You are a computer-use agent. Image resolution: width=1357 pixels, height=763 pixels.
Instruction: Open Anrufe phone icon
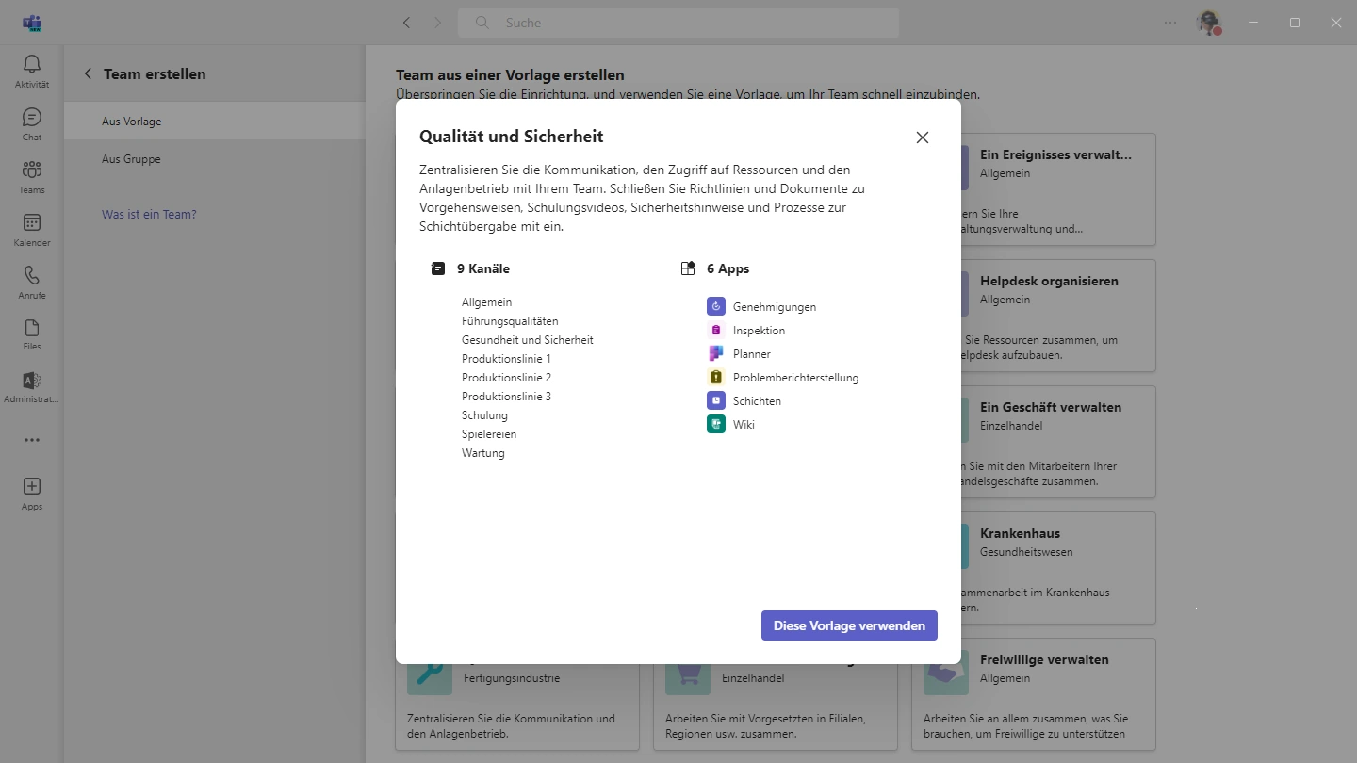[32, 282]
